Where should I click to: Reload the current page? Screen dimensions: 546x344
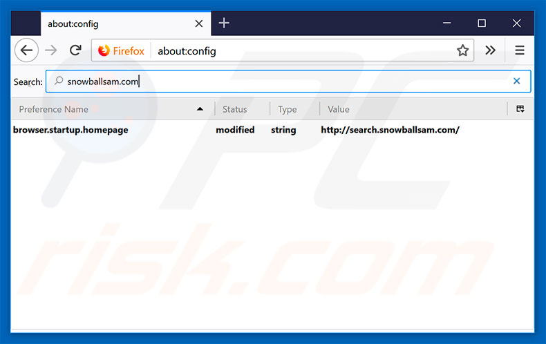pyautogui.click(x=75, y=50)
